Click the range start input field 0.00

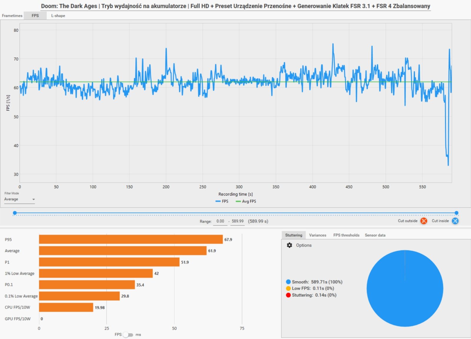coord(220,221)
